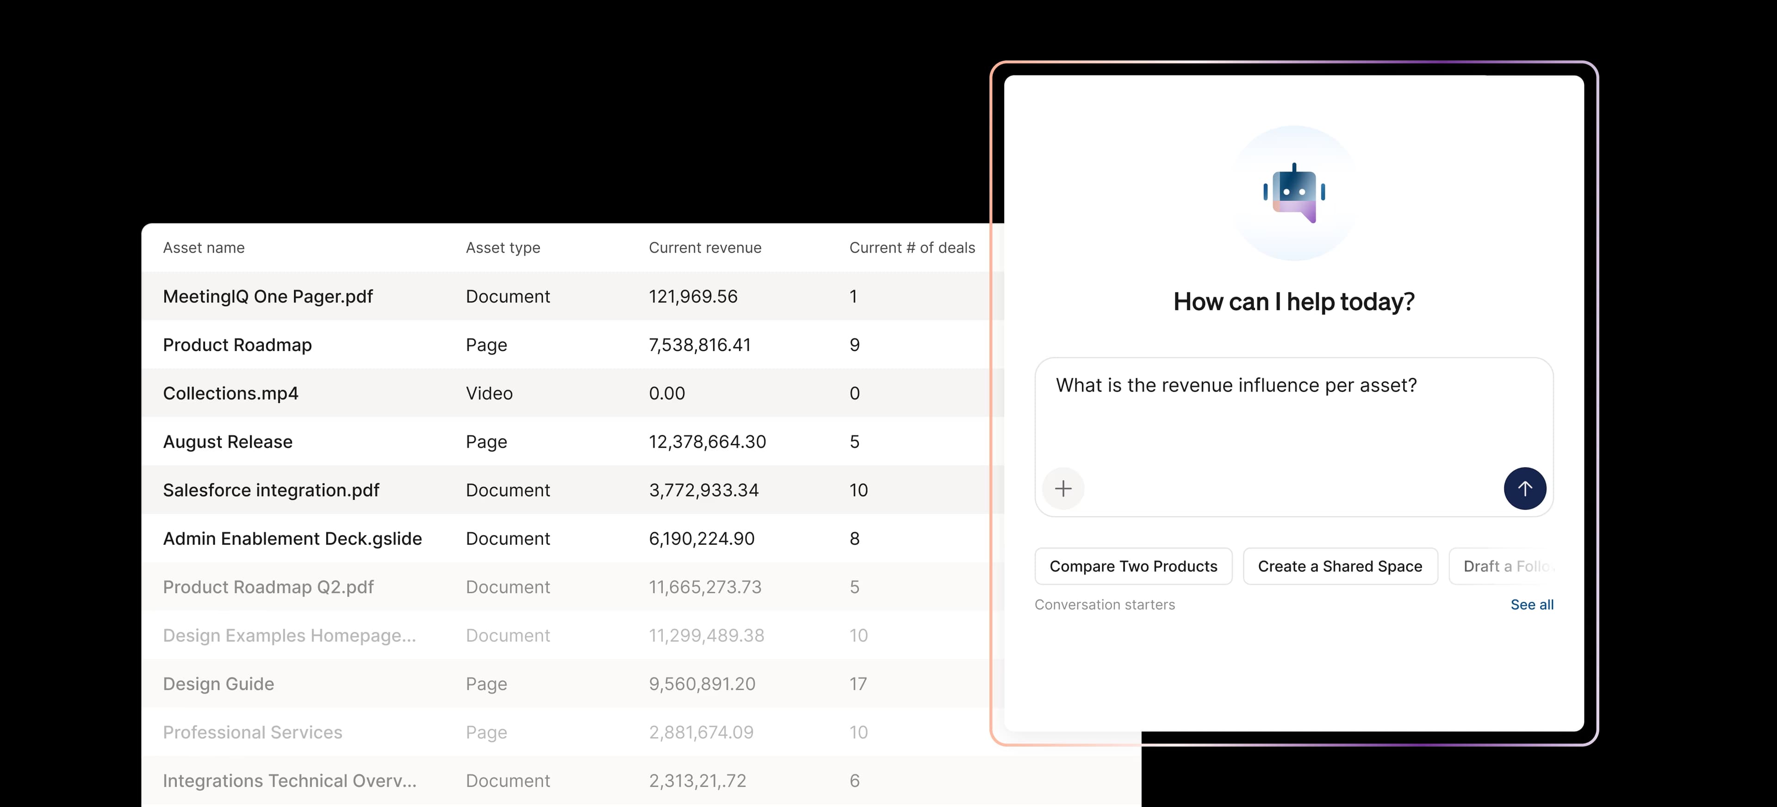
Task: Click Current # of deals header
Action: [911, 248]
